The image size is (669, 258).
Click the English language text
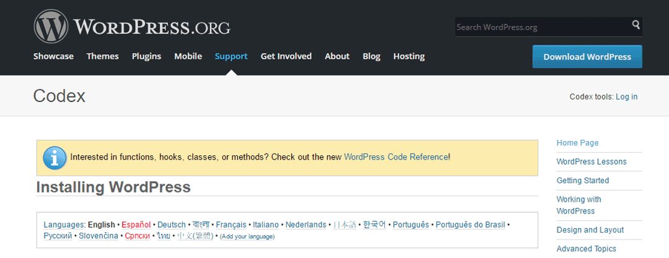click(102, 225)
